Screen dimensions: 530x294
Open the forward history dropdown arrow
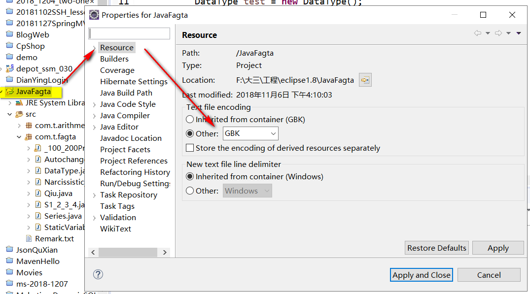coord(508,33)
